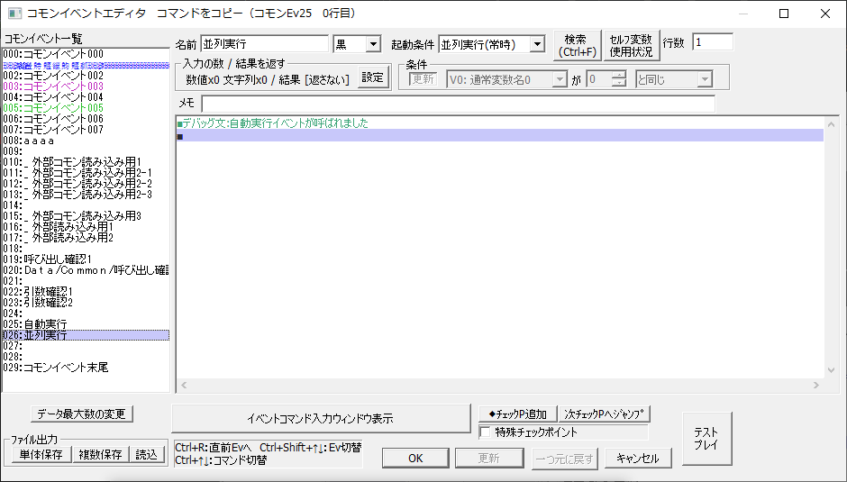Select 026:並列実行 in the list
Viewport: 847px width, 482px height.
point(86,335)
